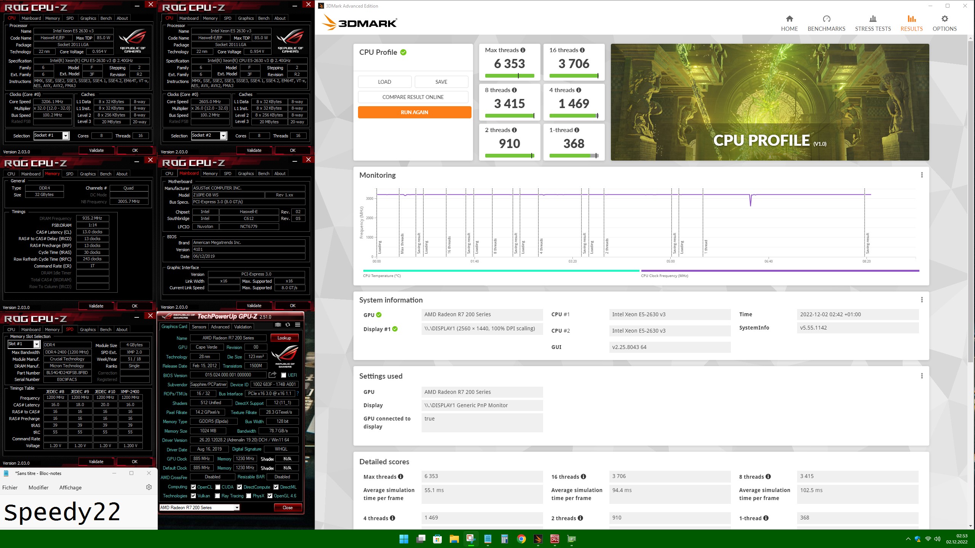The image size is (975, 548).
Task: Open the 3DMark Benchmarks section
Action: (826, 23)
